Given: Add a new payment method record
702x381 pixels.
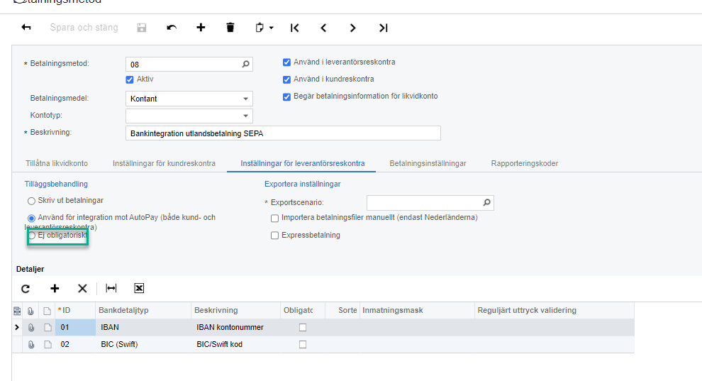Looking at the screenshot, I should [x=201, y=28].
